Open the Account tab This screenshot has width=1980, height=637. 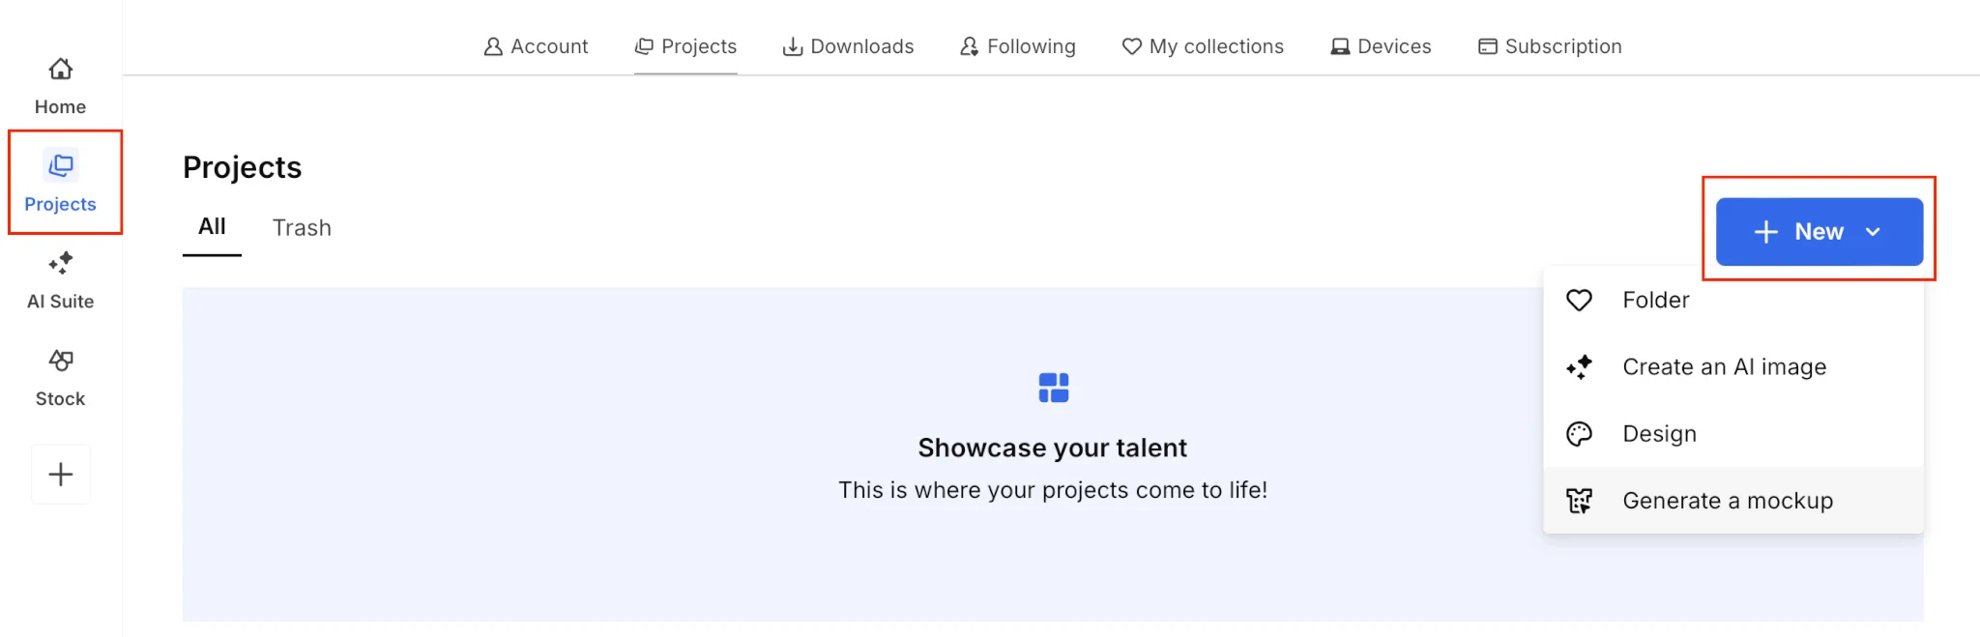coord(536,46)
